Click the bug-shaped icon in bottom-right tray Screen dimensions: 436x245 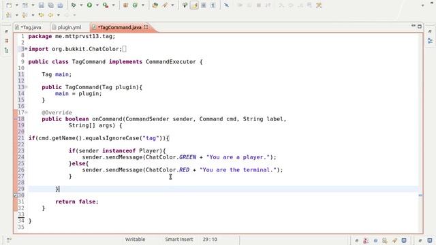385,240
